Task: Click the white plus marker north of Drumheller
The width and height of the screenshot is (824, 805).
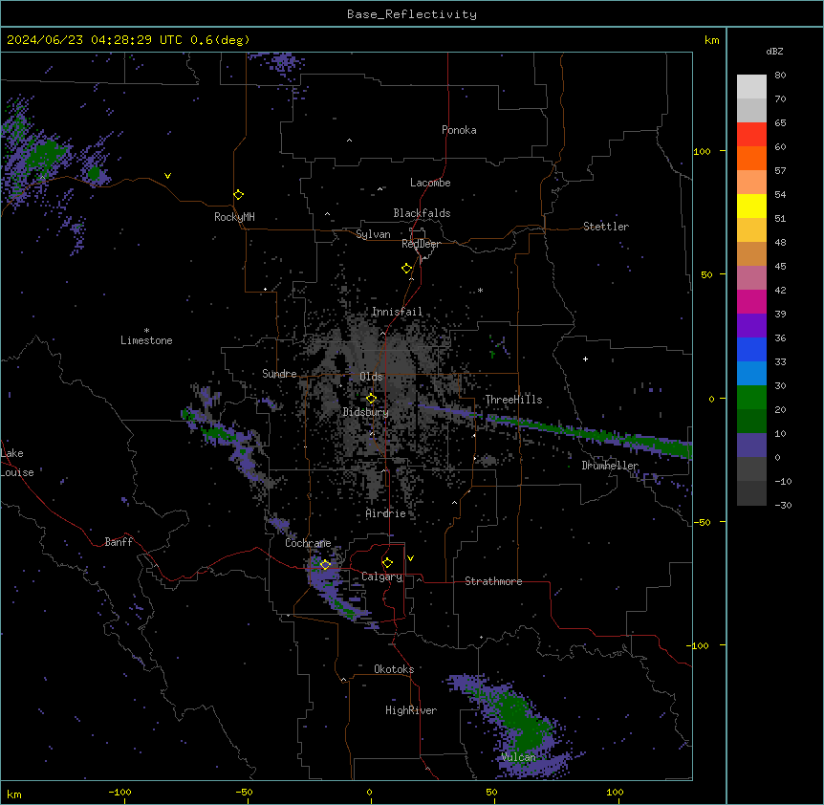Action: [x=585, y=359]
